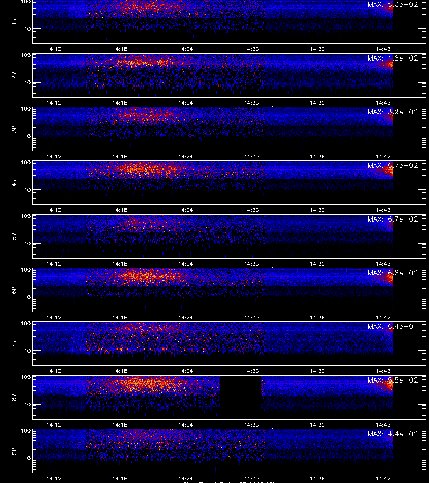Click the 5R panel label
This screenshot has width=429, height=483.
(14, 236)
